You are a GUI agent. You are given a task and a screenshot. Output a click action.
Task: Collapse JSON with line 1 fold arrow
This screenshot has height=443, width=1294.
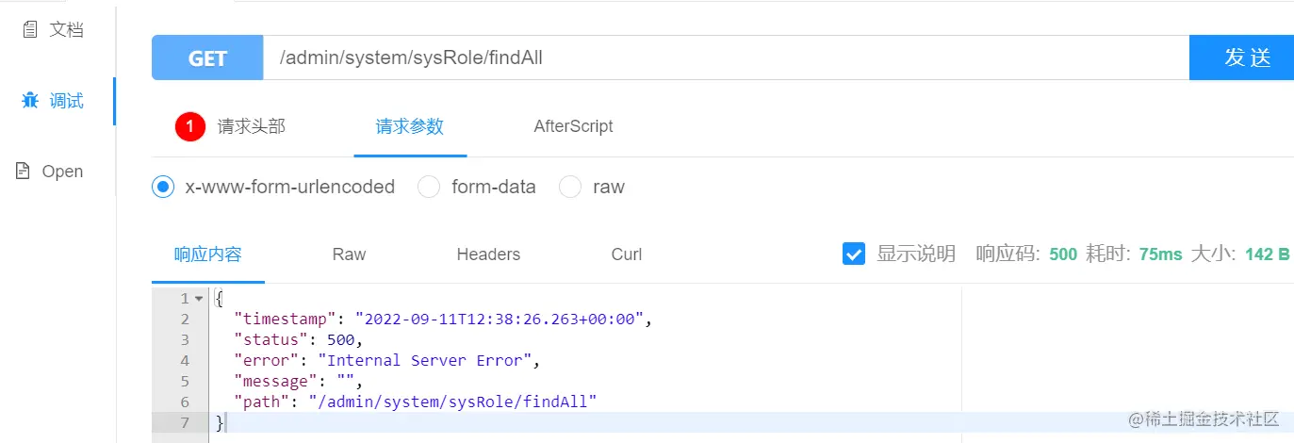point(199,299)
